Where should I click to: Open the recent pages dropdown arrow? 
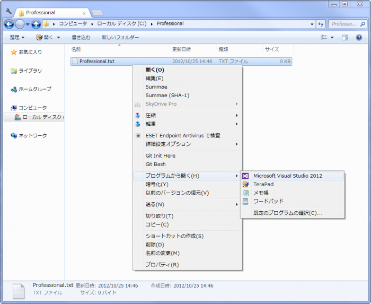click(28, 24)
